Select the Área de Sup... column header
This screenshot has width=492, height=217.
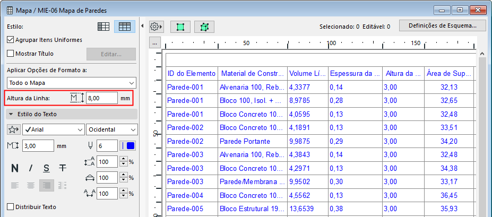(x=448, y=74)
